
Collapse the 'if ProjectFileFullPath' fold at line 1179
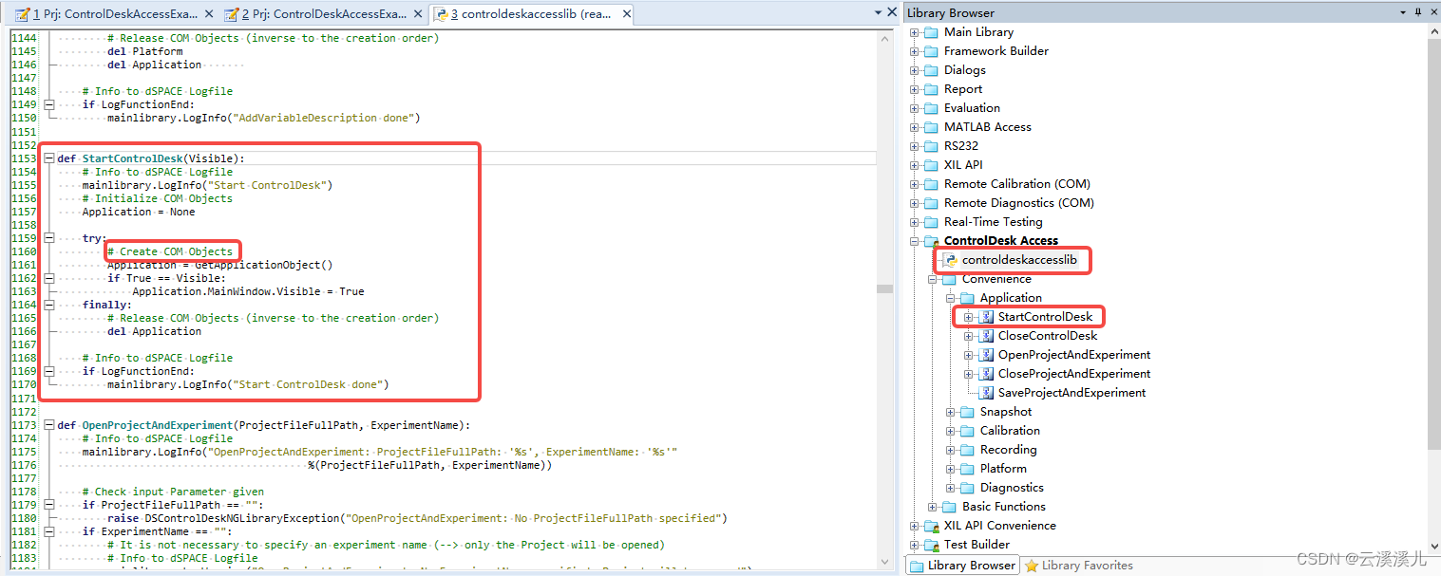[48, 505]
